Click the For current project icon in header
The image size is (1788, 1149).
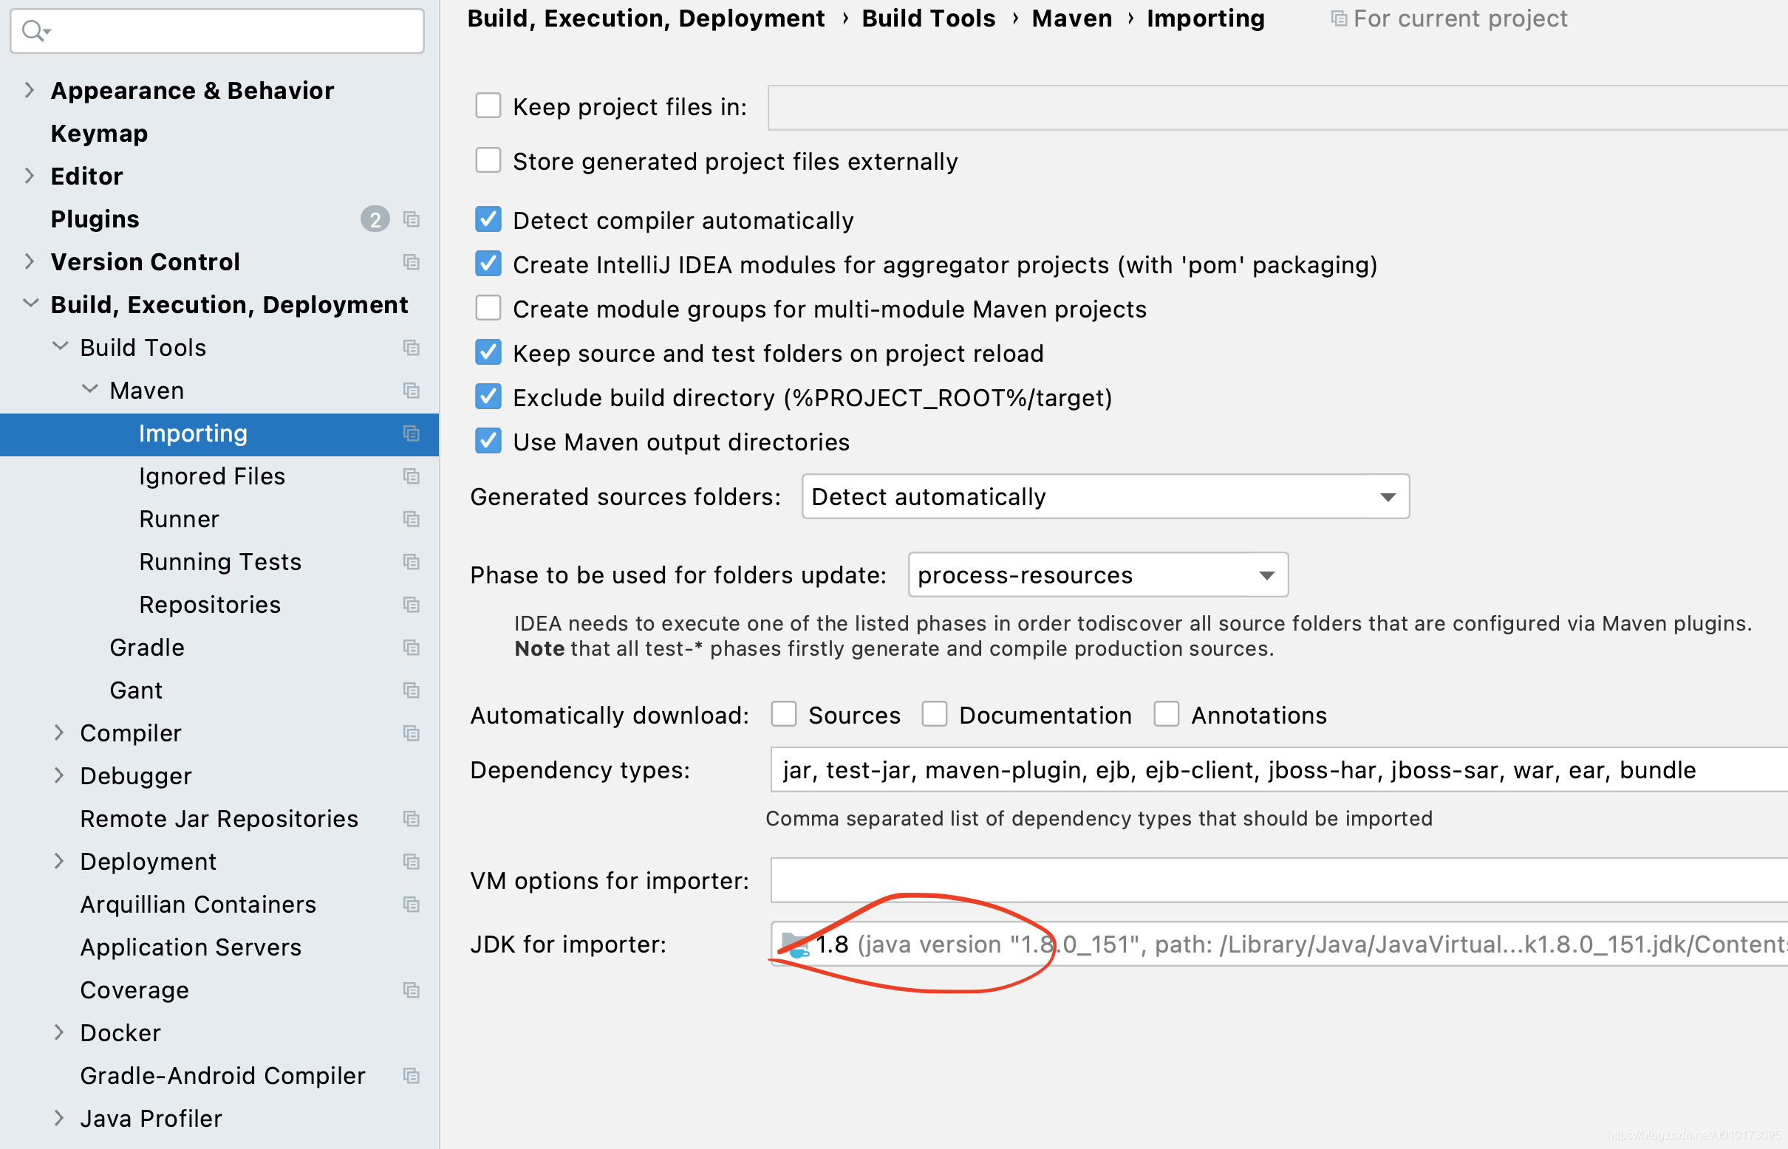pyautogui.click(x=1340, y=18)
